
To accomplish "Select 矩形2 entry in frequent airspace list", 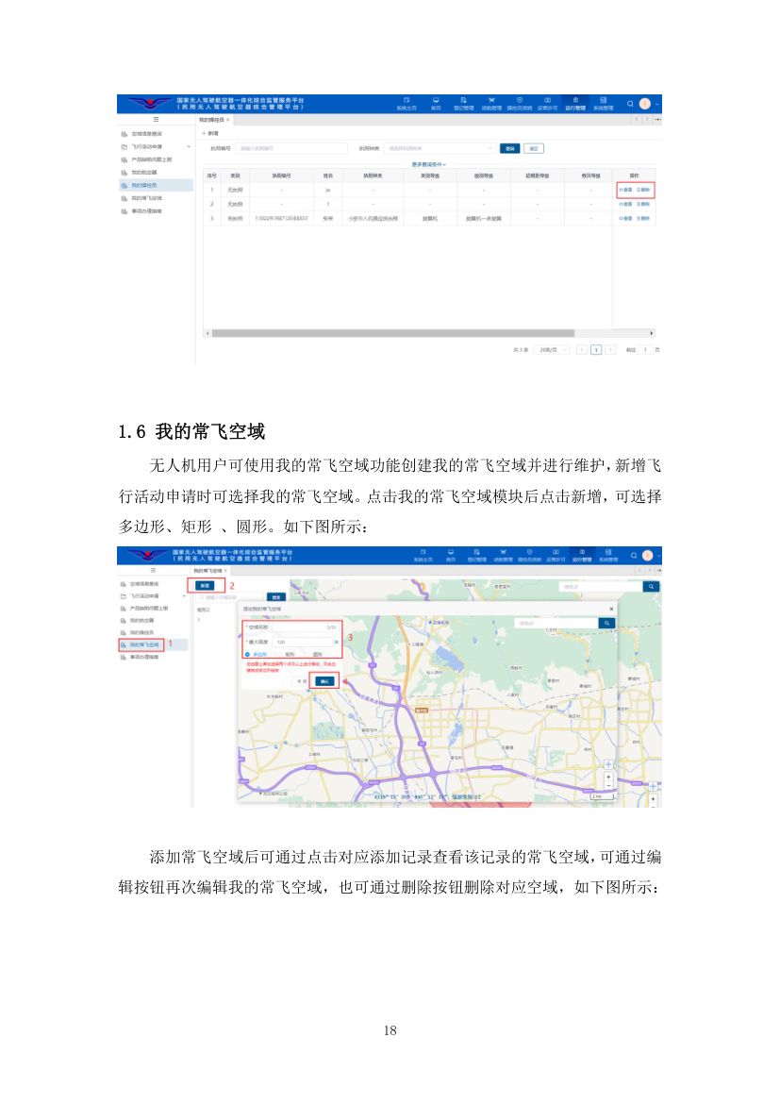I will click(x=204, y=610).
